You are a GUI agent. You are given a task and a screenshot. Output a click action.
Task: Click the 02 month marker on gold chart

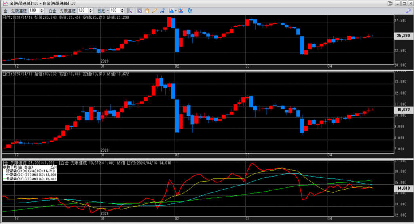click(x=177, y=66)
